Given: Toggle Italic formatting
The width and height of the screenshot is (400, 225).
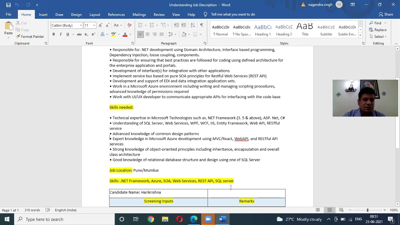Looking at the screenshot, I should [60, 34].
